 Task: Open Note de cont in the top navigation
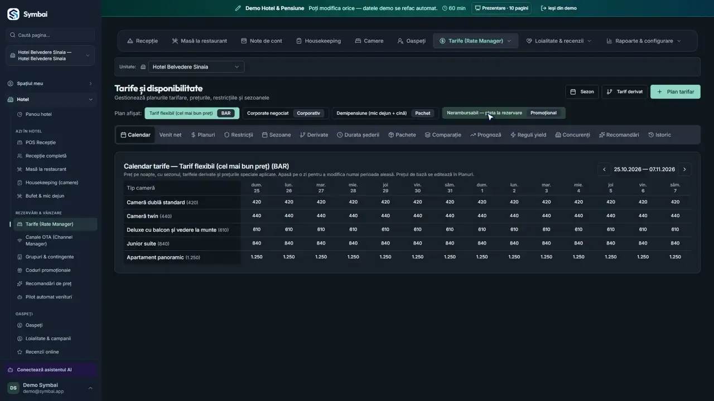262,41
